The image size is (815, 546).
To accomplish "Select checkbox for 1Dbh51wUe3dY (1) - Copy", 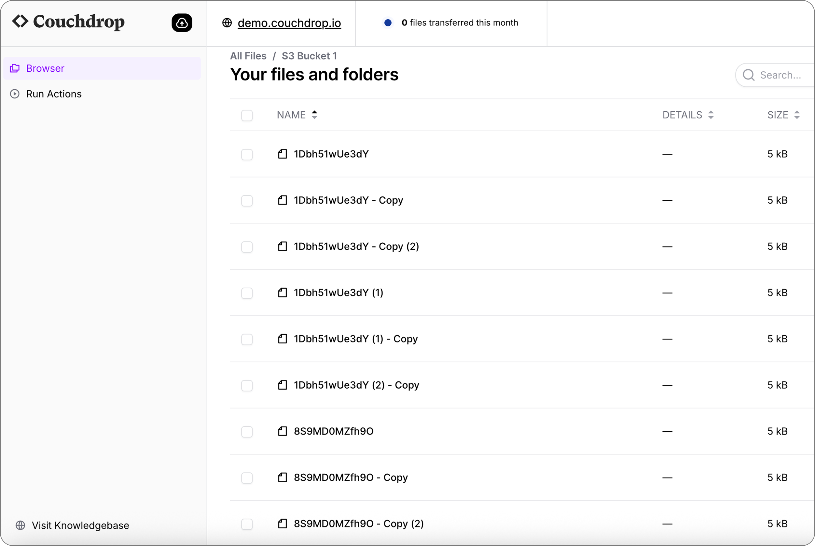I will tap(247, 339).
